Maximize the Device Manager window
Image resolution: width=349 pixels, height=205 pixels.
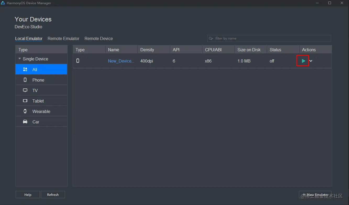(x=330, y=3)
